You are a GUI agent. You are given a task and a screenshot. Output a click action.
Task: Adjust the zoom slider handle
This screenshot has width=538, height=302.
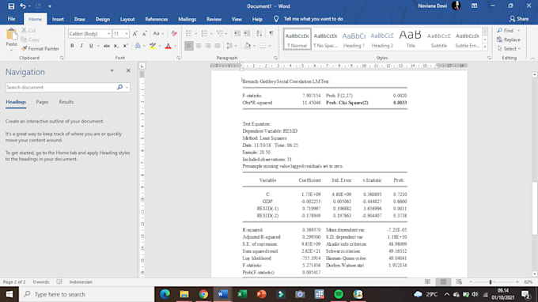[x=491, y=281]
